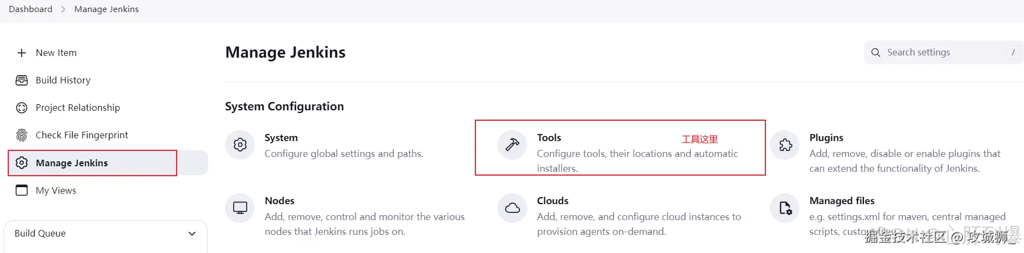
Task: Go to Dashboard in the breadcrumb
Action: (30, 9)
